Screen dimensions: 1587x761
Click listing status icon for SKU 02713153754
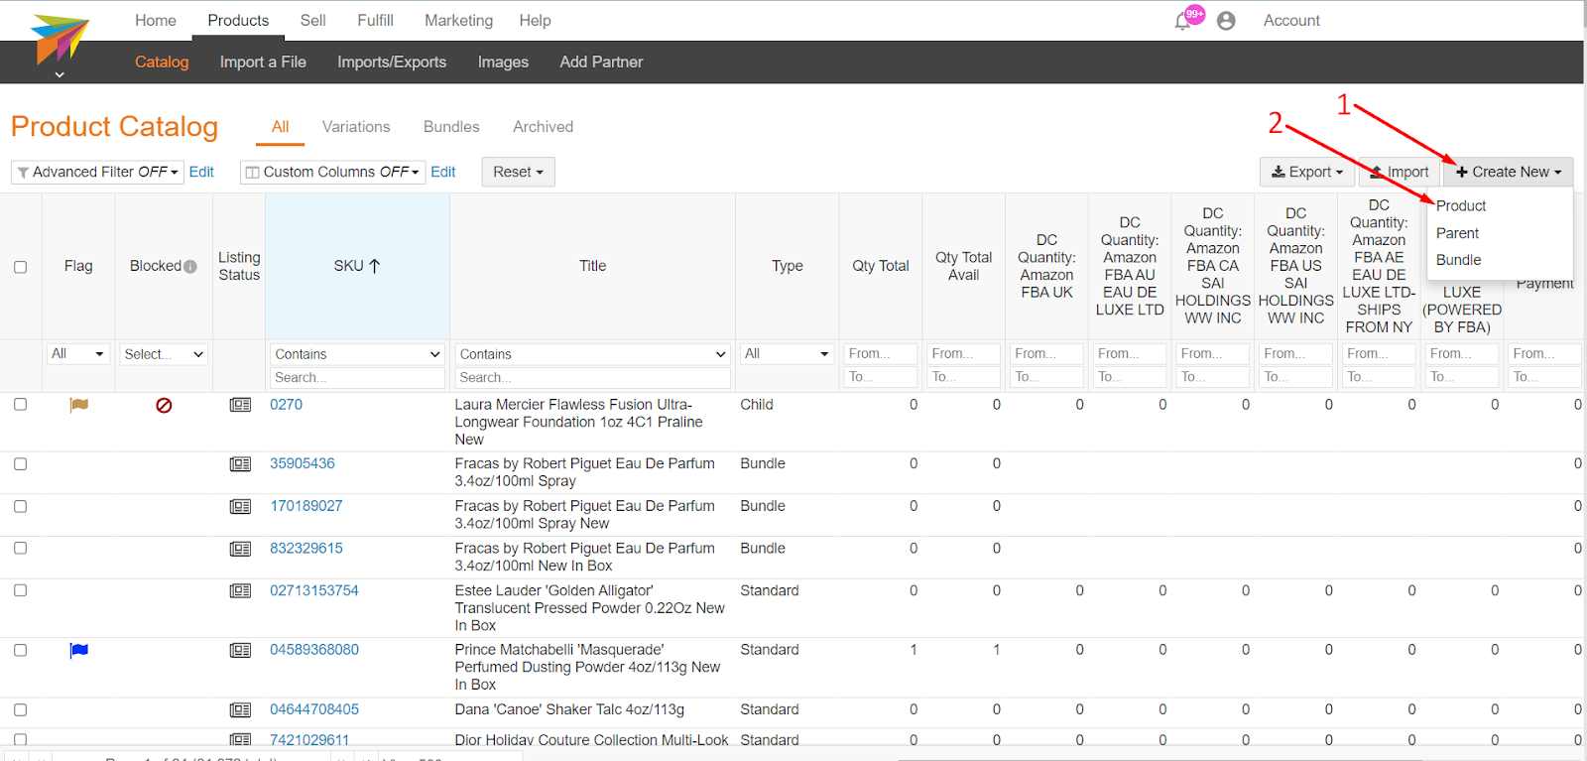[x=240, y=591]
